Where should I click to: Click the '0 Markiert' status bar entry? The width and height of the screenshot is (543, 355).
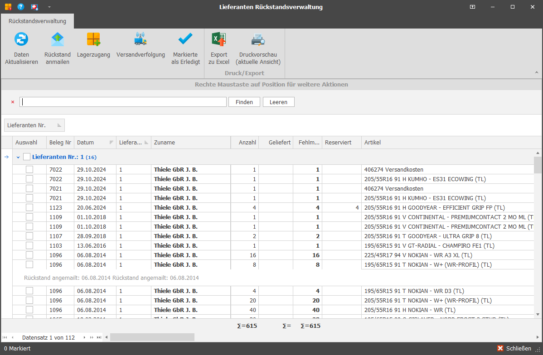(17, 348)
